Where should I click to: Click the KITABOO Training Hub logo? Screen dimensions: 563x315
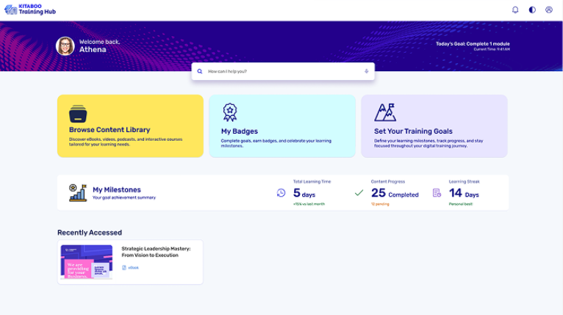click(x=29, y=10)
